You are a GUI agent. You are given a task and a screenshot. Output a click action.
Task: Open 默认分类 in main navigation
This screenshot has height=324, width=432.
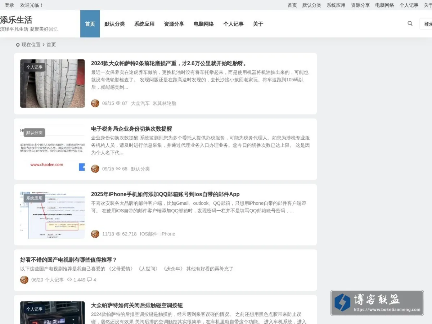pos(114,24)
